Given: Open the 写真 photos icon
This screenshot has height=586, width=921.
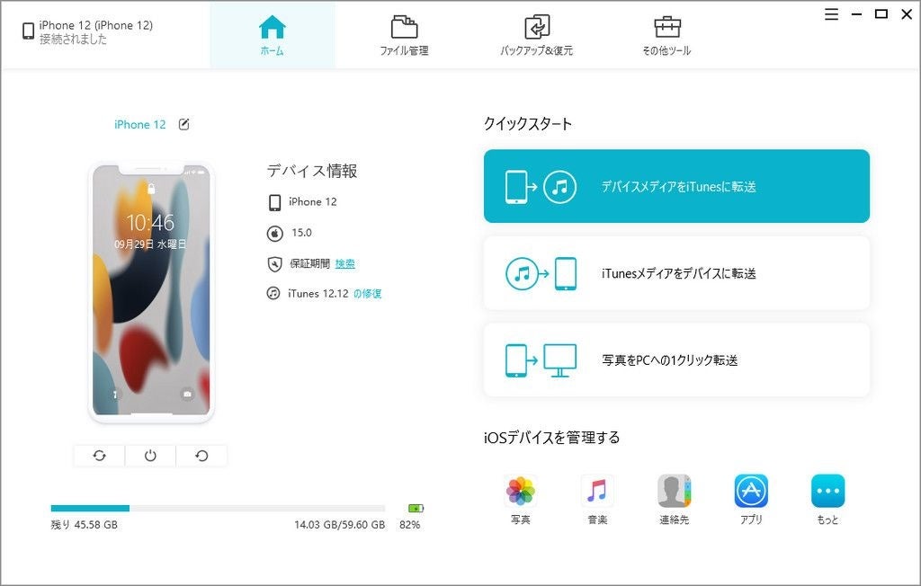Looking at the screenshot, I should pos(521,498).
